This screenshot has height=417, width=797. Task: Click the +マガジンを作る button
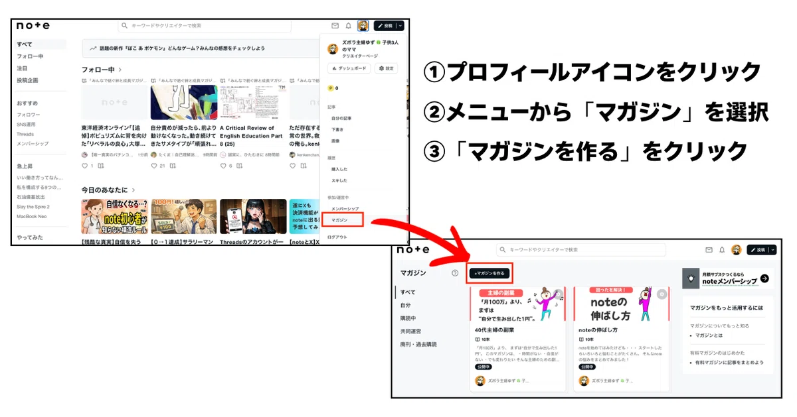pyautogui.click(x=490, y=272)
